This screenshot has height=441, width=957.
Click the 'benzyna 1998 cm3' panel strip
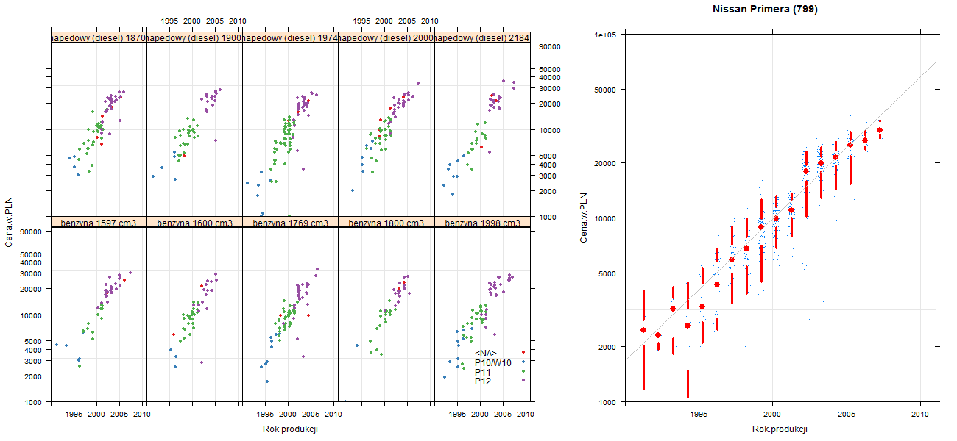tap(482, 222)
